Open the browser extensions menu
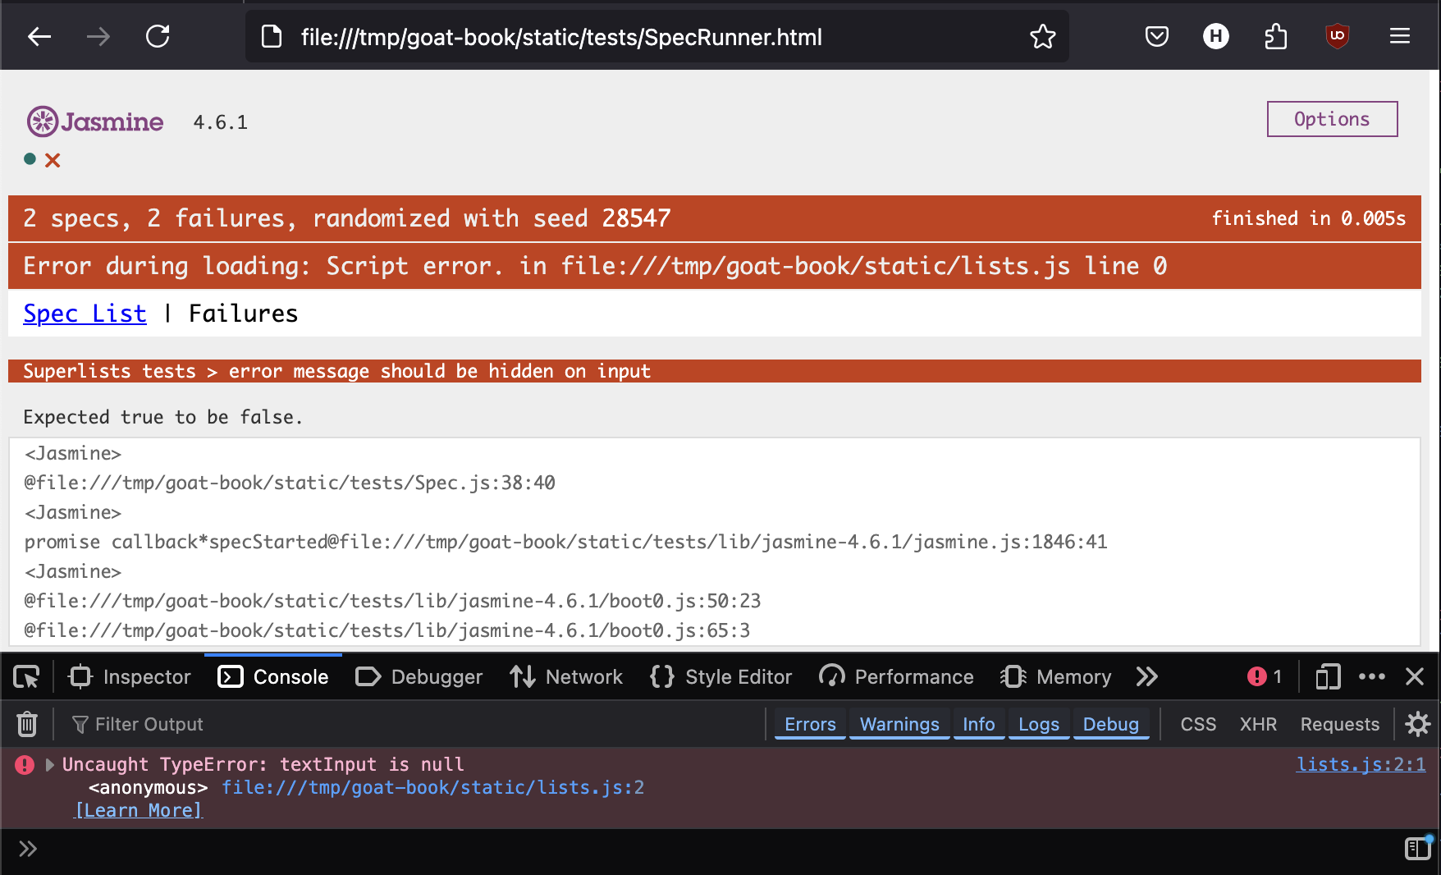Viewport: 1441px width, 875px height. 1276,37
